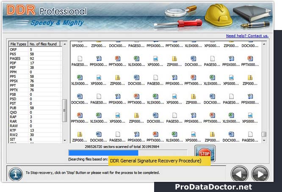Select the ZIP file in row starting with PPTX000
Image resolution: width=282 pixels, height=192 pixels.
point(136,118)
